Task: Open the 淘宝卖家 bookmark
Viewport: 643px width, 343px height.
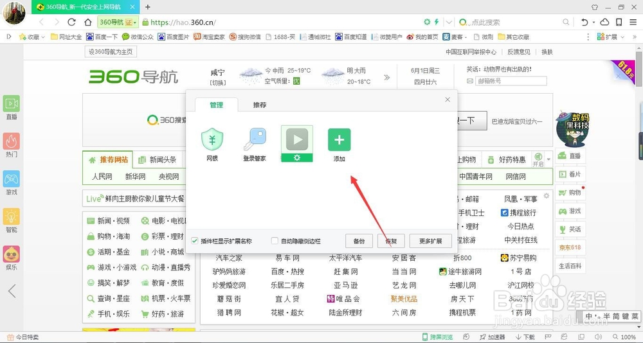Action: (209, 37)
